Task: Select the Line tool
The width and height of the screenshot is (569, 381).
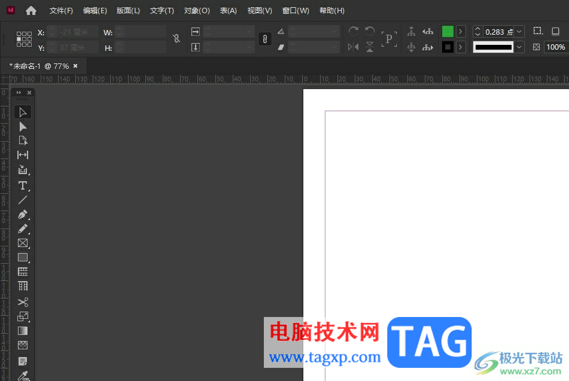Action: [x=23, y=200]
